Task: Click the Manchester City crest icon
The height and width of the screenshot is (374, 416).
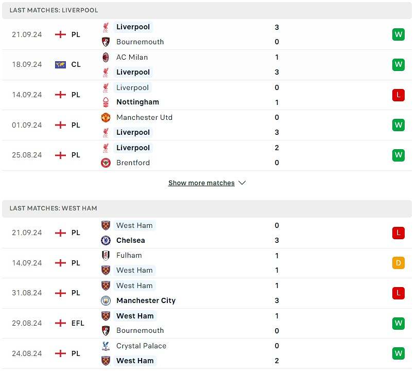Action: coord(106,300)
